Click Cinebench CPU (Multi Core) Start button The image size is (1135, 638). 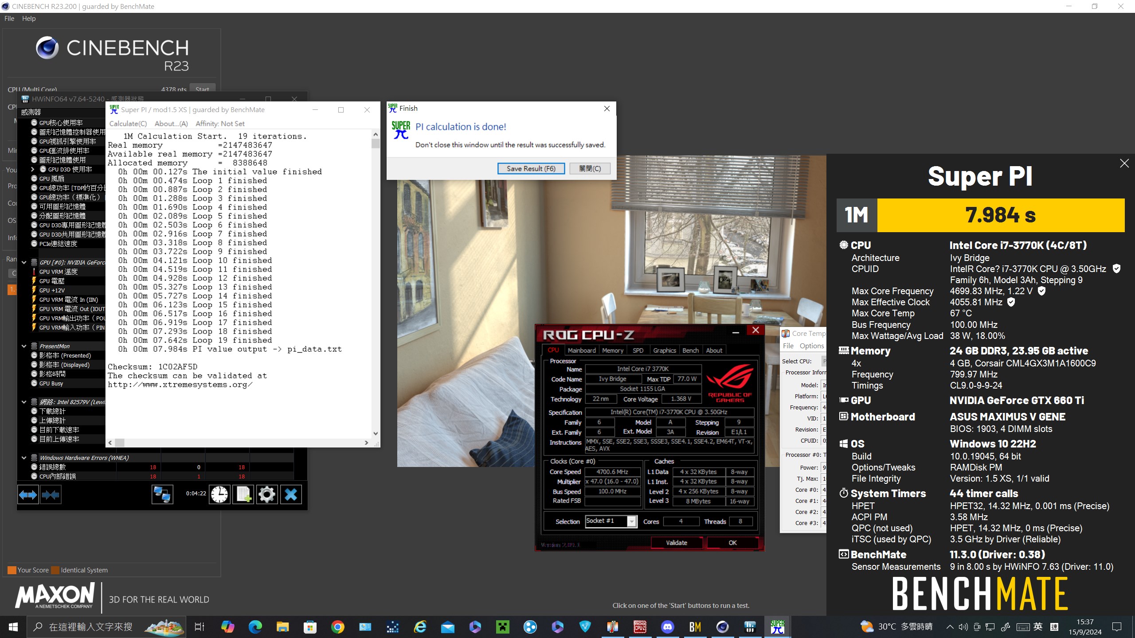click(202, 89)
